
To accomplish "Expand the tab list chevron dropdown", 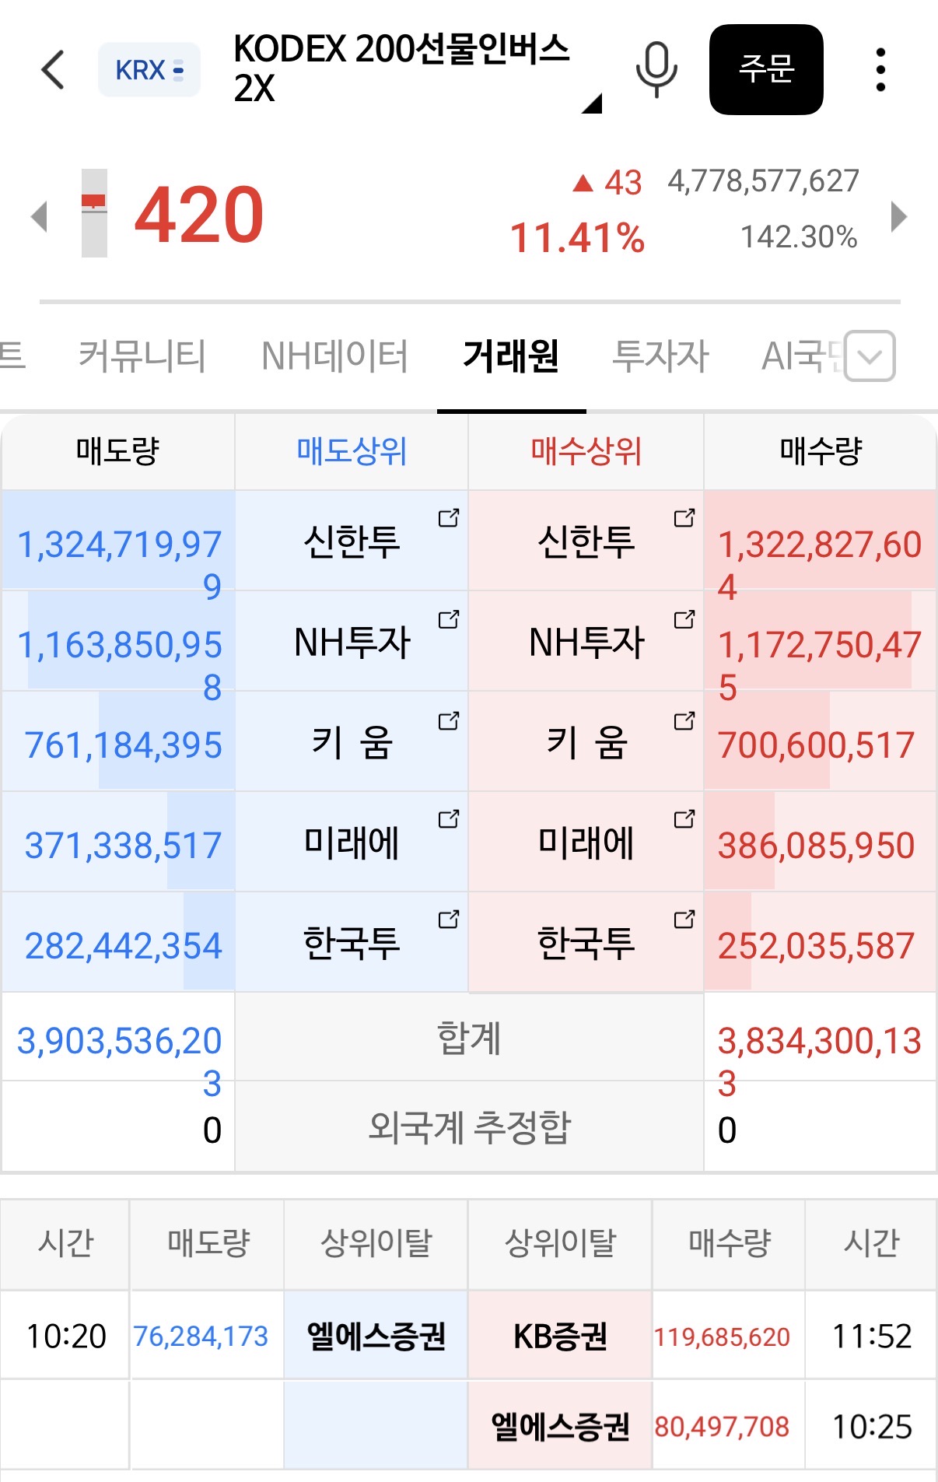I will (870, 356).
